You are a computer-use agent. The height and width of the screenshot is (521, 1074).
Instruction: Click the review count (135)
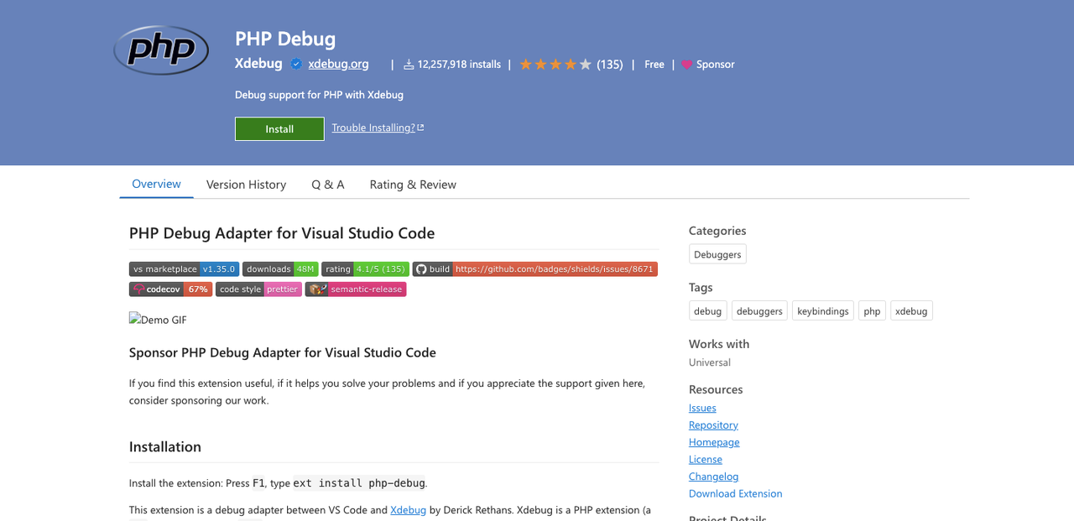[610, 65]
